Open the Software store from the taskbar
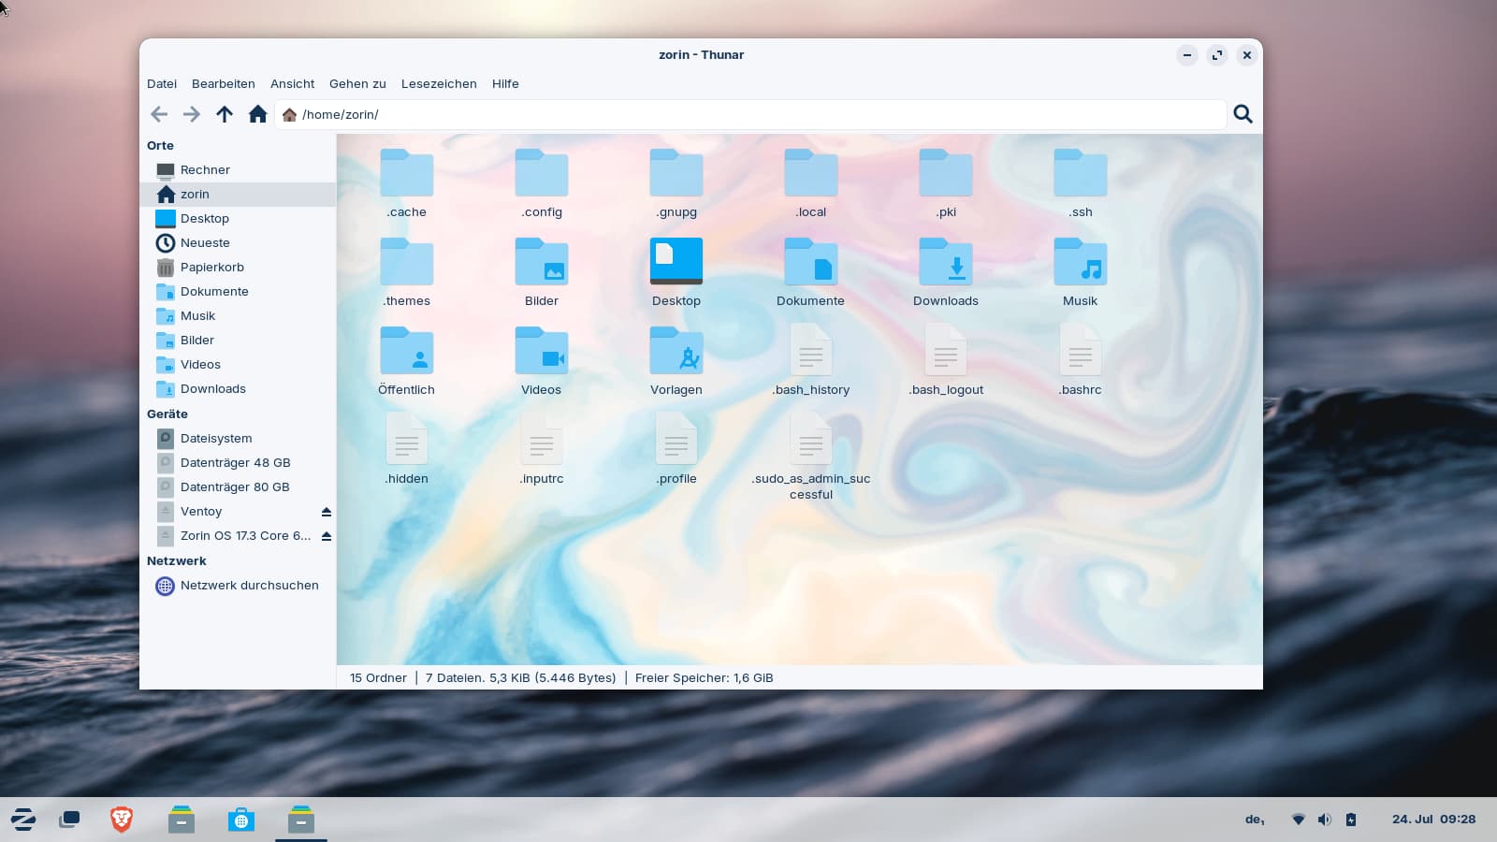 coord(241,820)
